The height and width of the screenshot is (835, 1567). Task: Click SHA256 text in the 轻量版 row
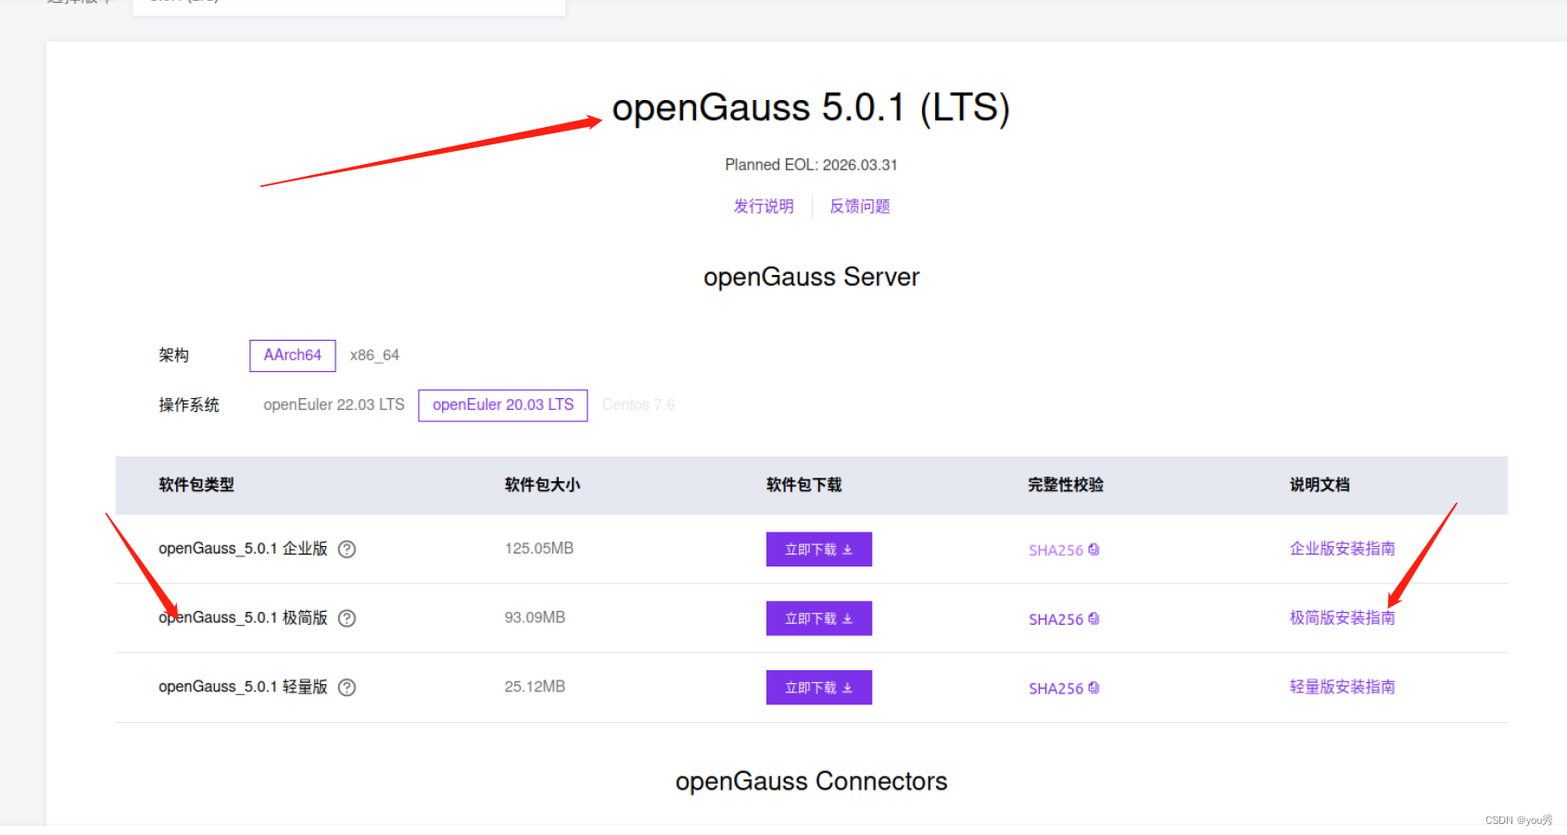1055,689
